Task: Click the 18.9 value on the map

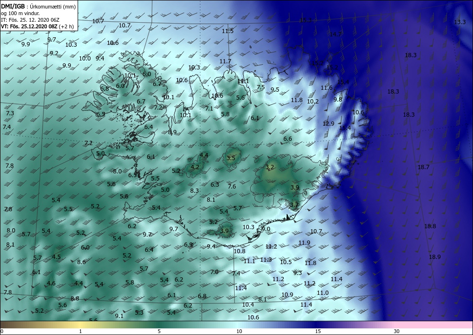Action: [435, 257]
